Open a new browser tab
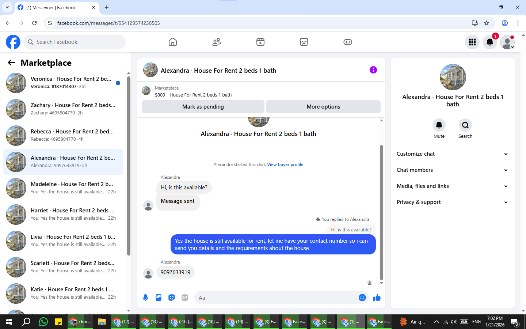Image resolution: width=526 pixels, height=329 pixels. tap(107, 7)
